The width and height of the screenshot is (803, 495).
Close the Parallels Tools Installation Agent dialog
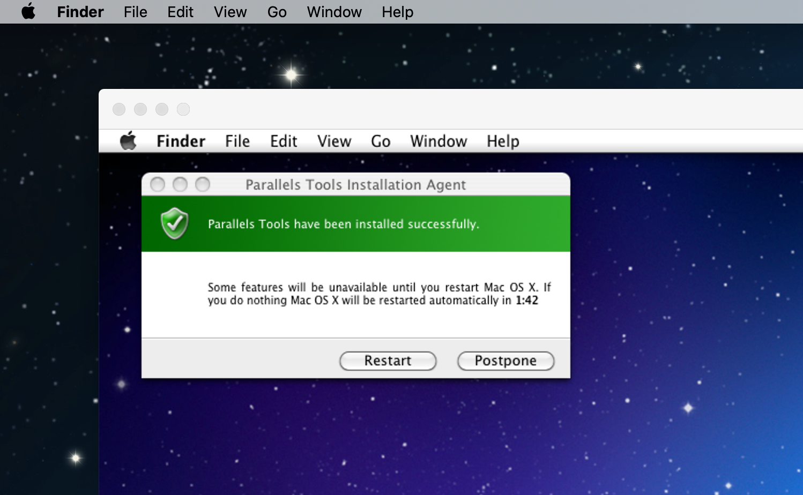pos(158,185)
